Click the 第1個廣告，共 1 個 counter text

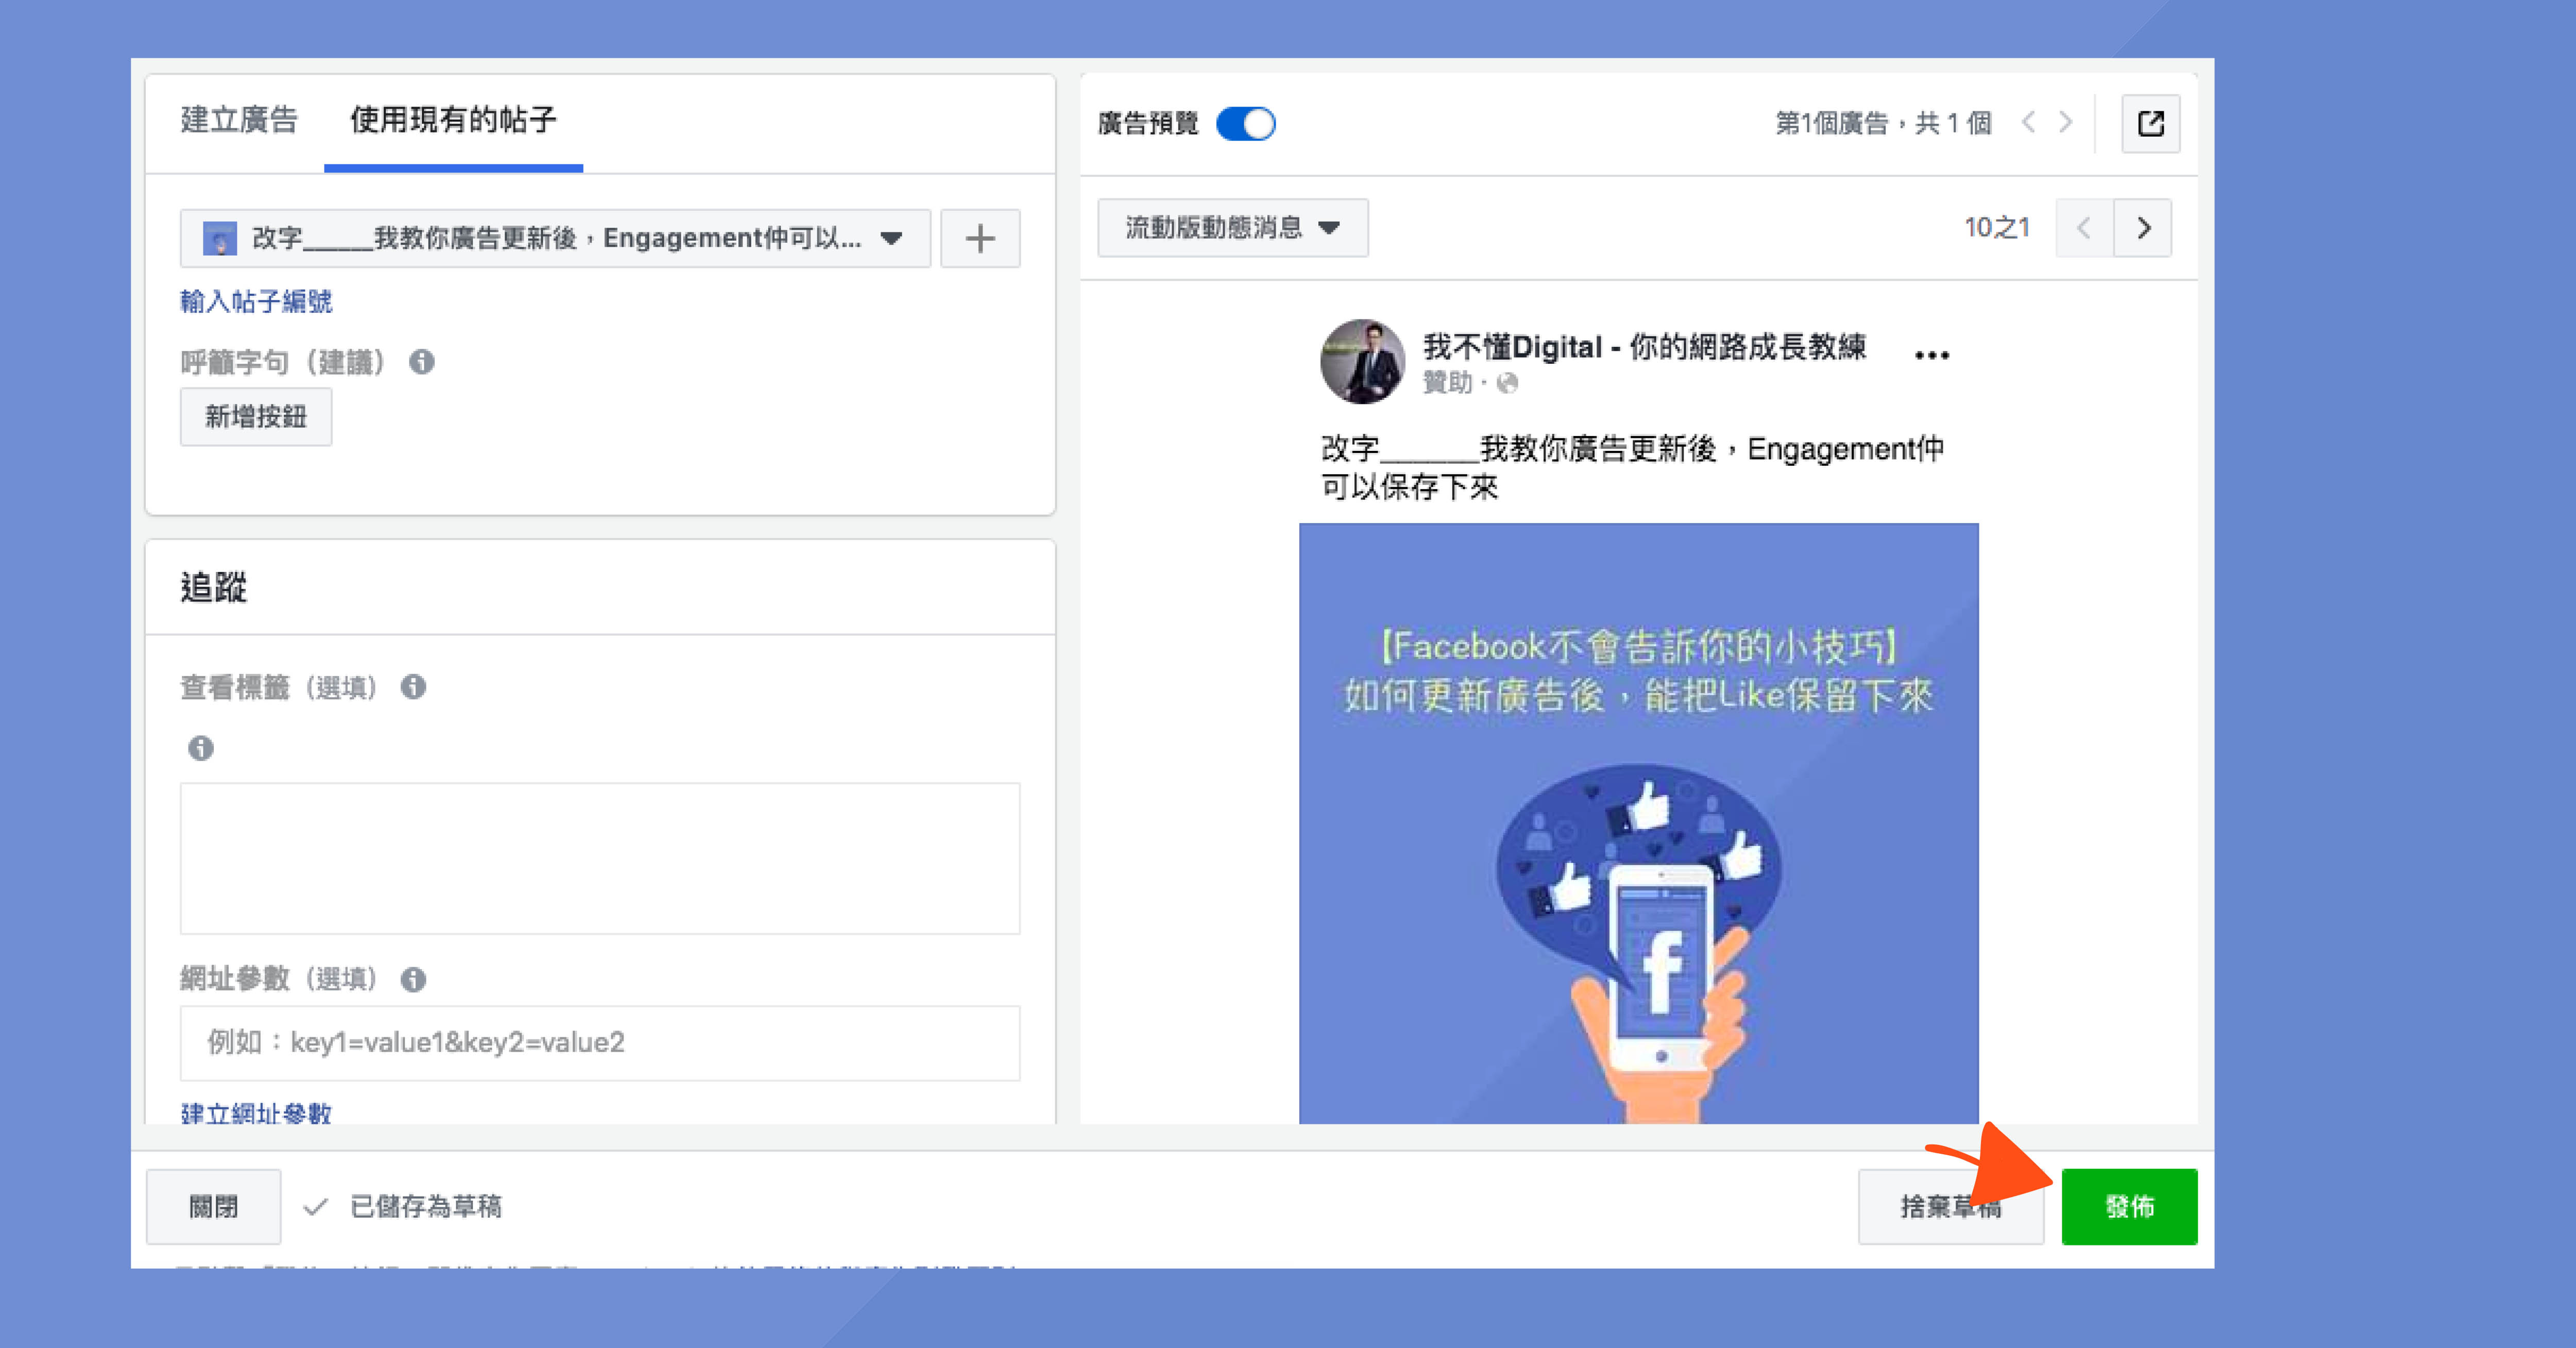coord(1884,123)
